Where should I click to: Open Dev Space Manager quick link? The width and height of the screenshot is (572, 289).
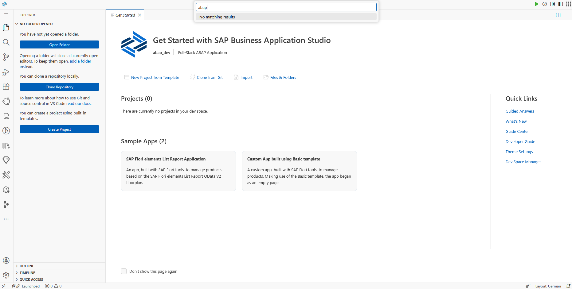pos(523,162)
